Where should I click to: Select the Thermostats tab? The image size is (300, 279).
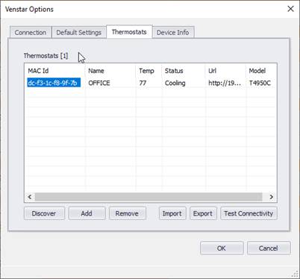129,32
